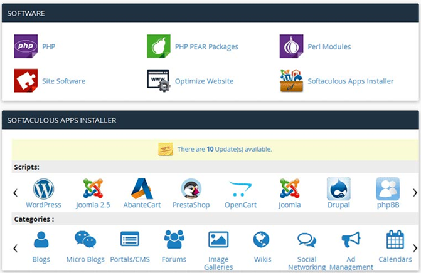Pick the PrestaShop script icon
This screenshot has height=273, width=421.
[191, 188]
